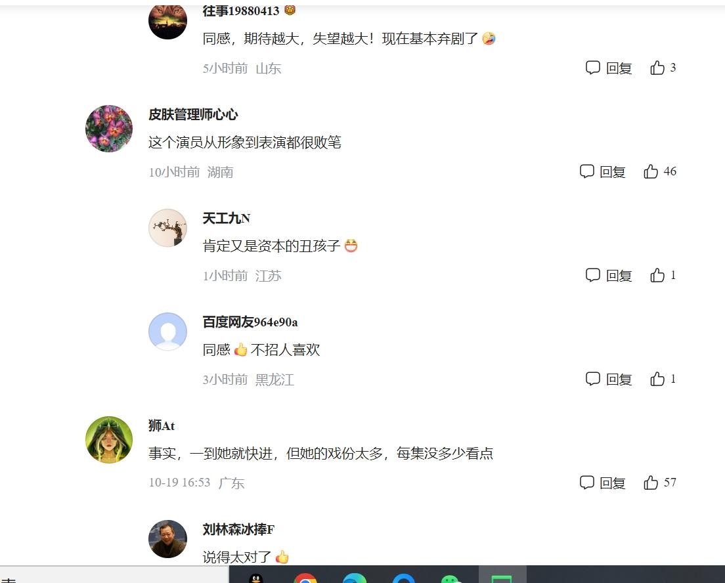
Task: Like 往事19880413's comment
Action: point(657,68)
